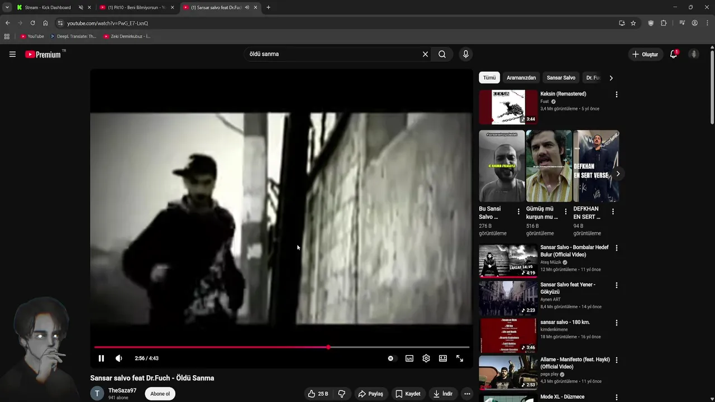Open browser extensions puzzle icon

(x=664, y=23)
